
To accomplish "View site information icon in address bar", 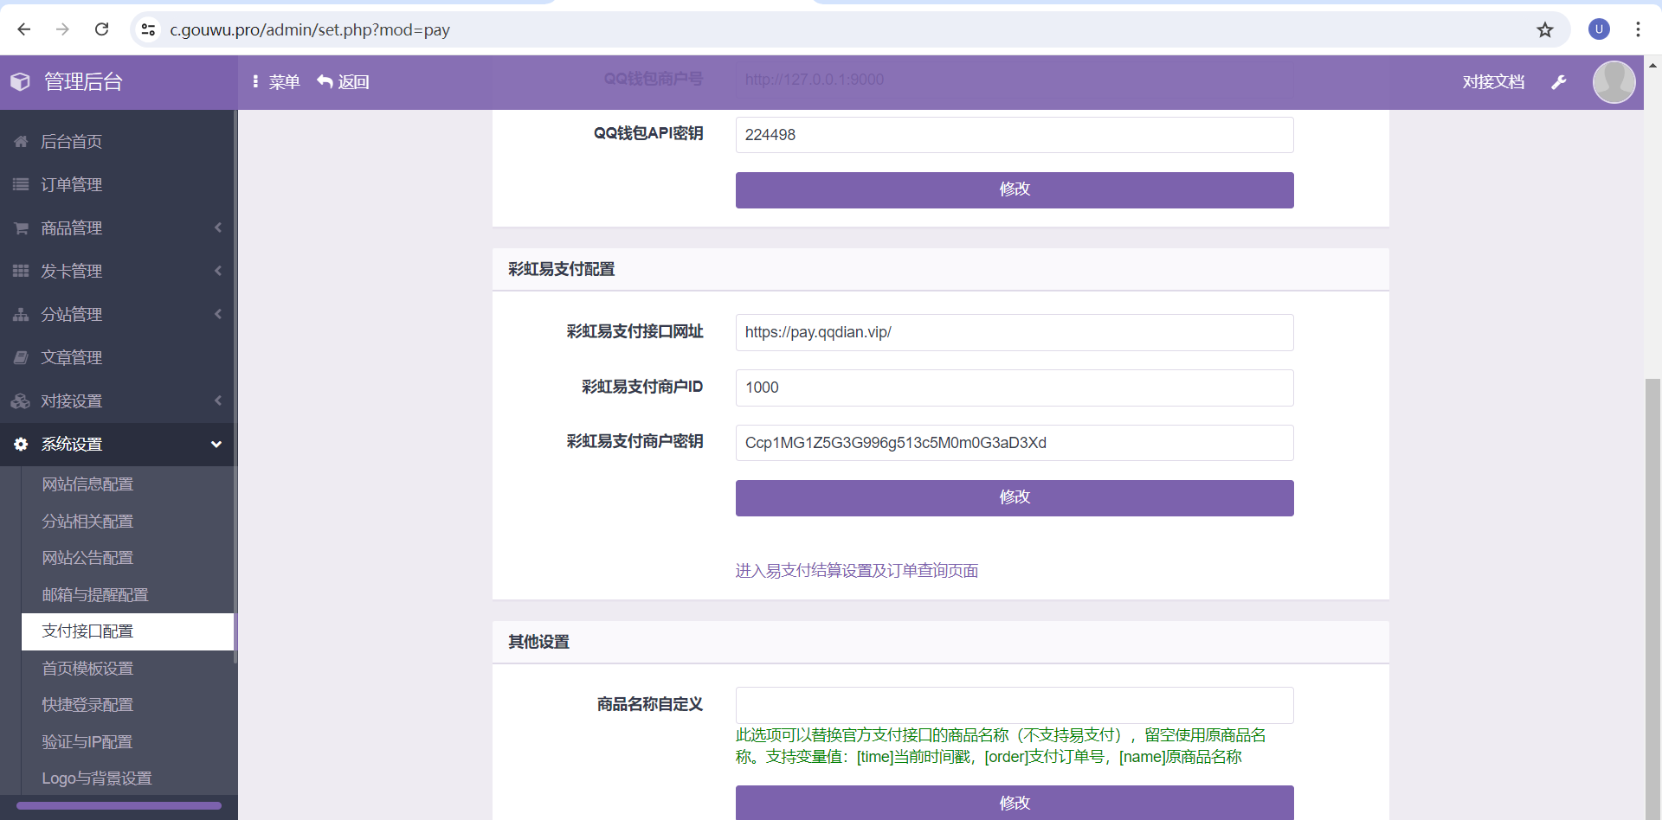I will (148, 29).
